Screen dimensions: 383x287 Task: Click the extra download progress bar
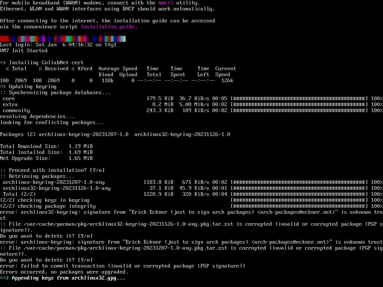pyautogui.click(x=299, y=105)
